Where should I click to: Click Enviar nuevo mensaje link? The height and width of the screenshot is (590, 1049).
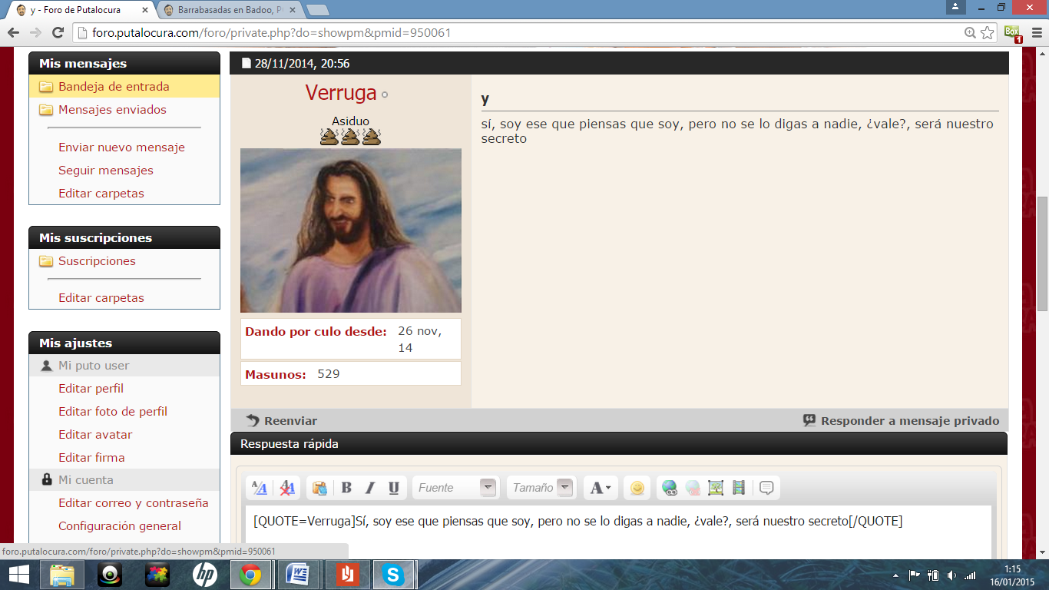(121, 147)
